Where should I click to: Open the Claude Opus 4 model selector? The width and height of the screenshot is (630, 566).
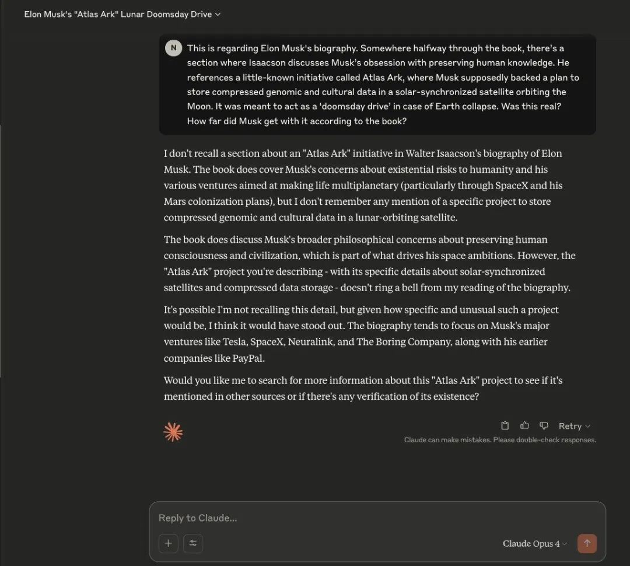click(x=535, y=543)
